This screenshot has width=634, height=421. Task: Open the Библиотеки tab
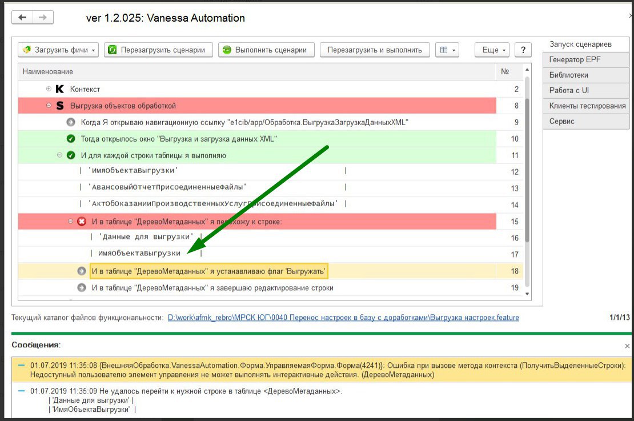pos(586,75)
